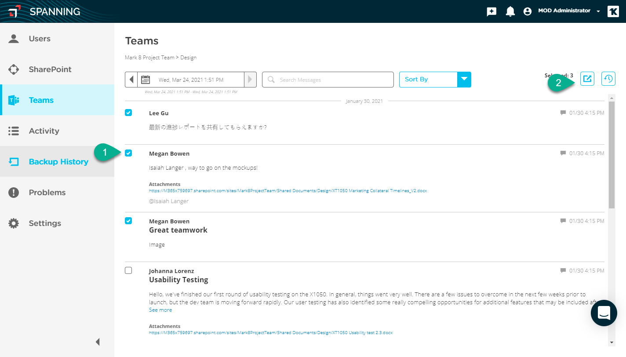The image size is (626, 357).
Task: Open the chat support bubble
Action: (604, 313)
